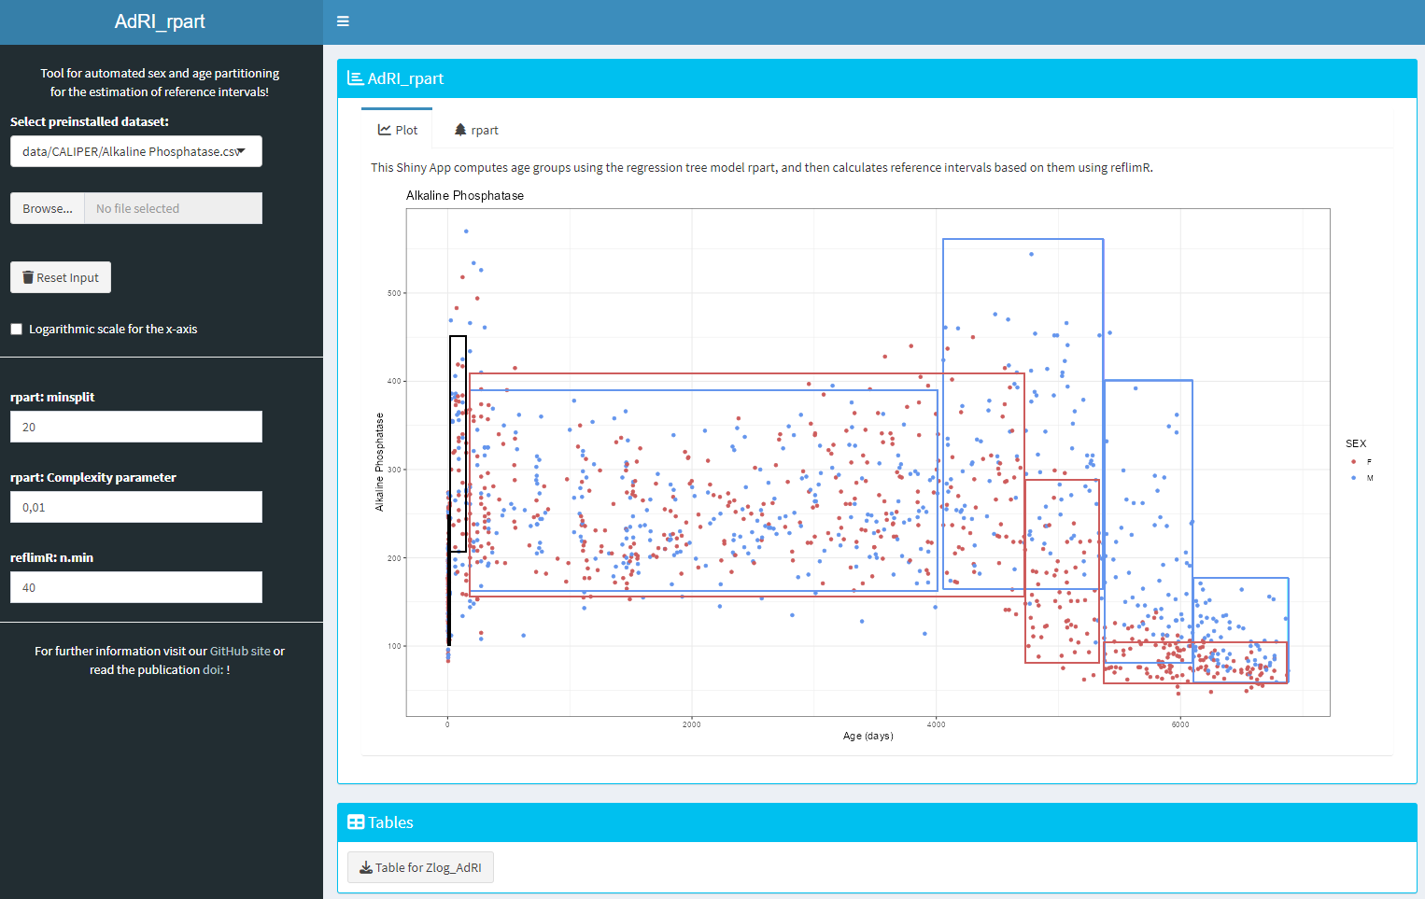Focus the rpart minsplit input field
1425x899 pixels.
[136, 427]
